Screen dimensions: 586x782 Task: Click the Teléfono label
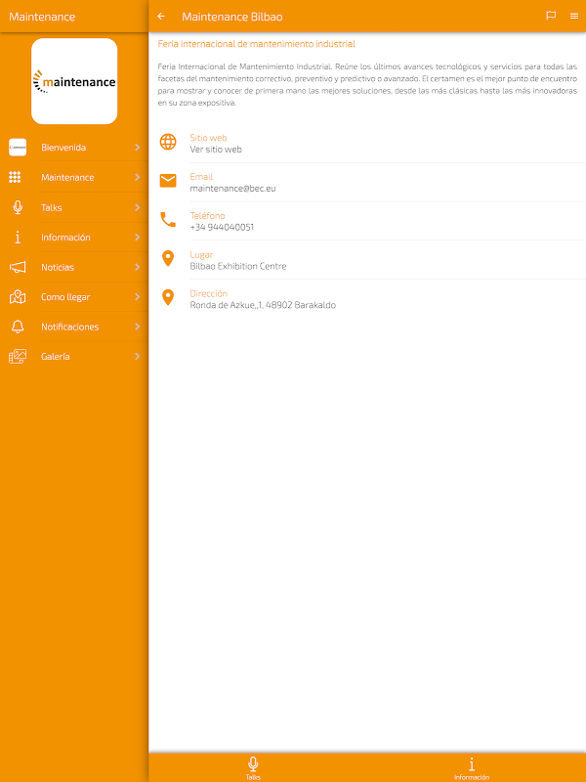coord(207,215)
